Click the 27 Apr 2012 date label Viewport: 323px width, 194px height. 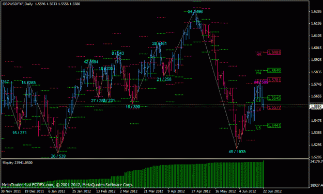201,191
